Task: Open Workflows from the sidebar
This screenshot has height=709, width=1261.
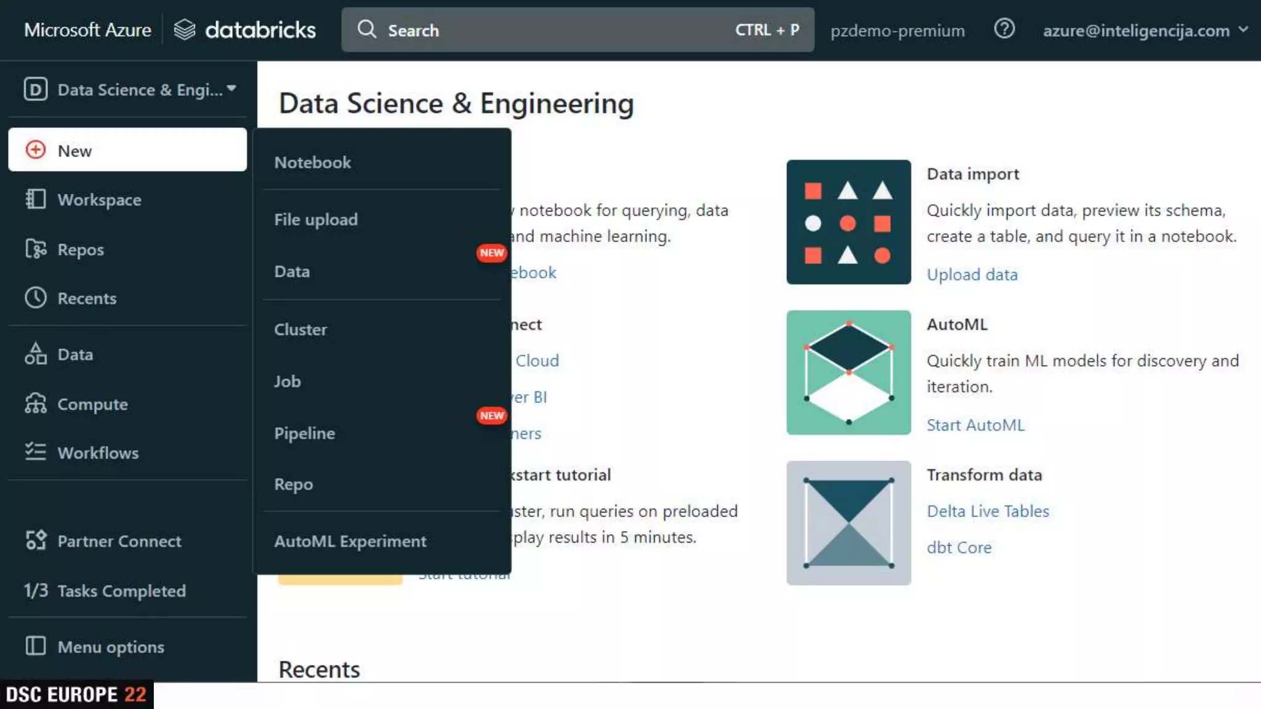Action: coord(97,453)
